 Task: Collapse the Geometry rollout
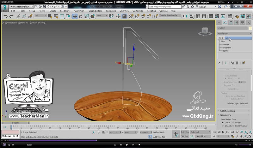[225, 115]
